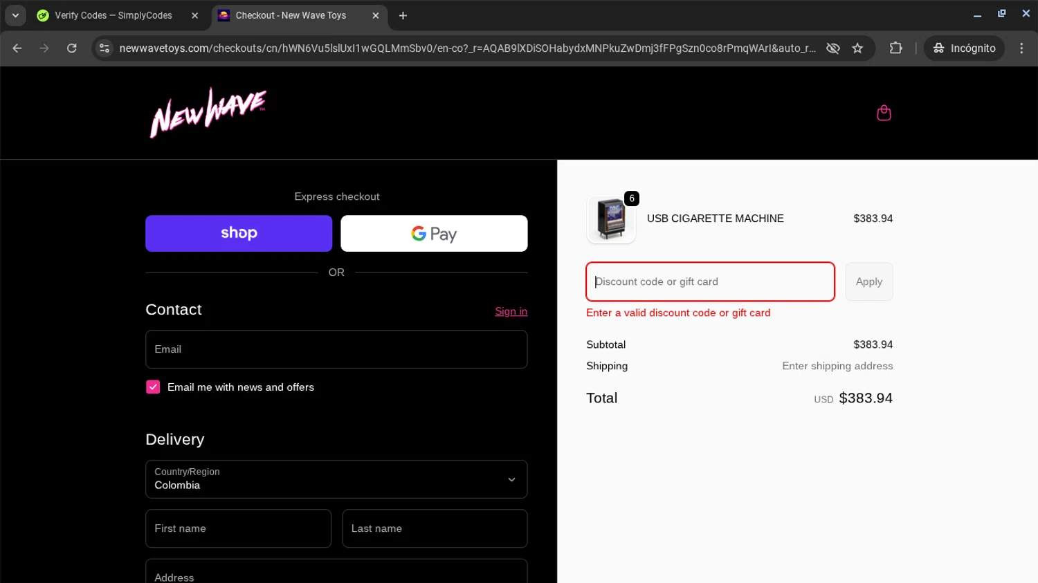Click the USB CIGARETTE MACHINE product name

(716, 219)
